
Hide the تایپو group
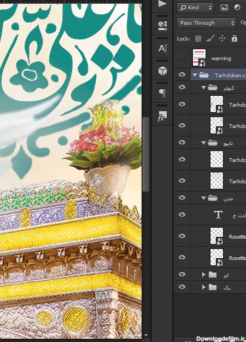tap(182, 142)
